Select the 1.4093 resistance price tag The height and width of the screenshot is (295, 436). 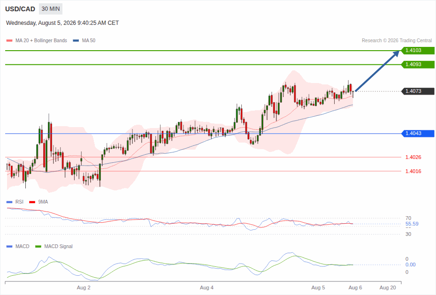(x=418, y=64)
